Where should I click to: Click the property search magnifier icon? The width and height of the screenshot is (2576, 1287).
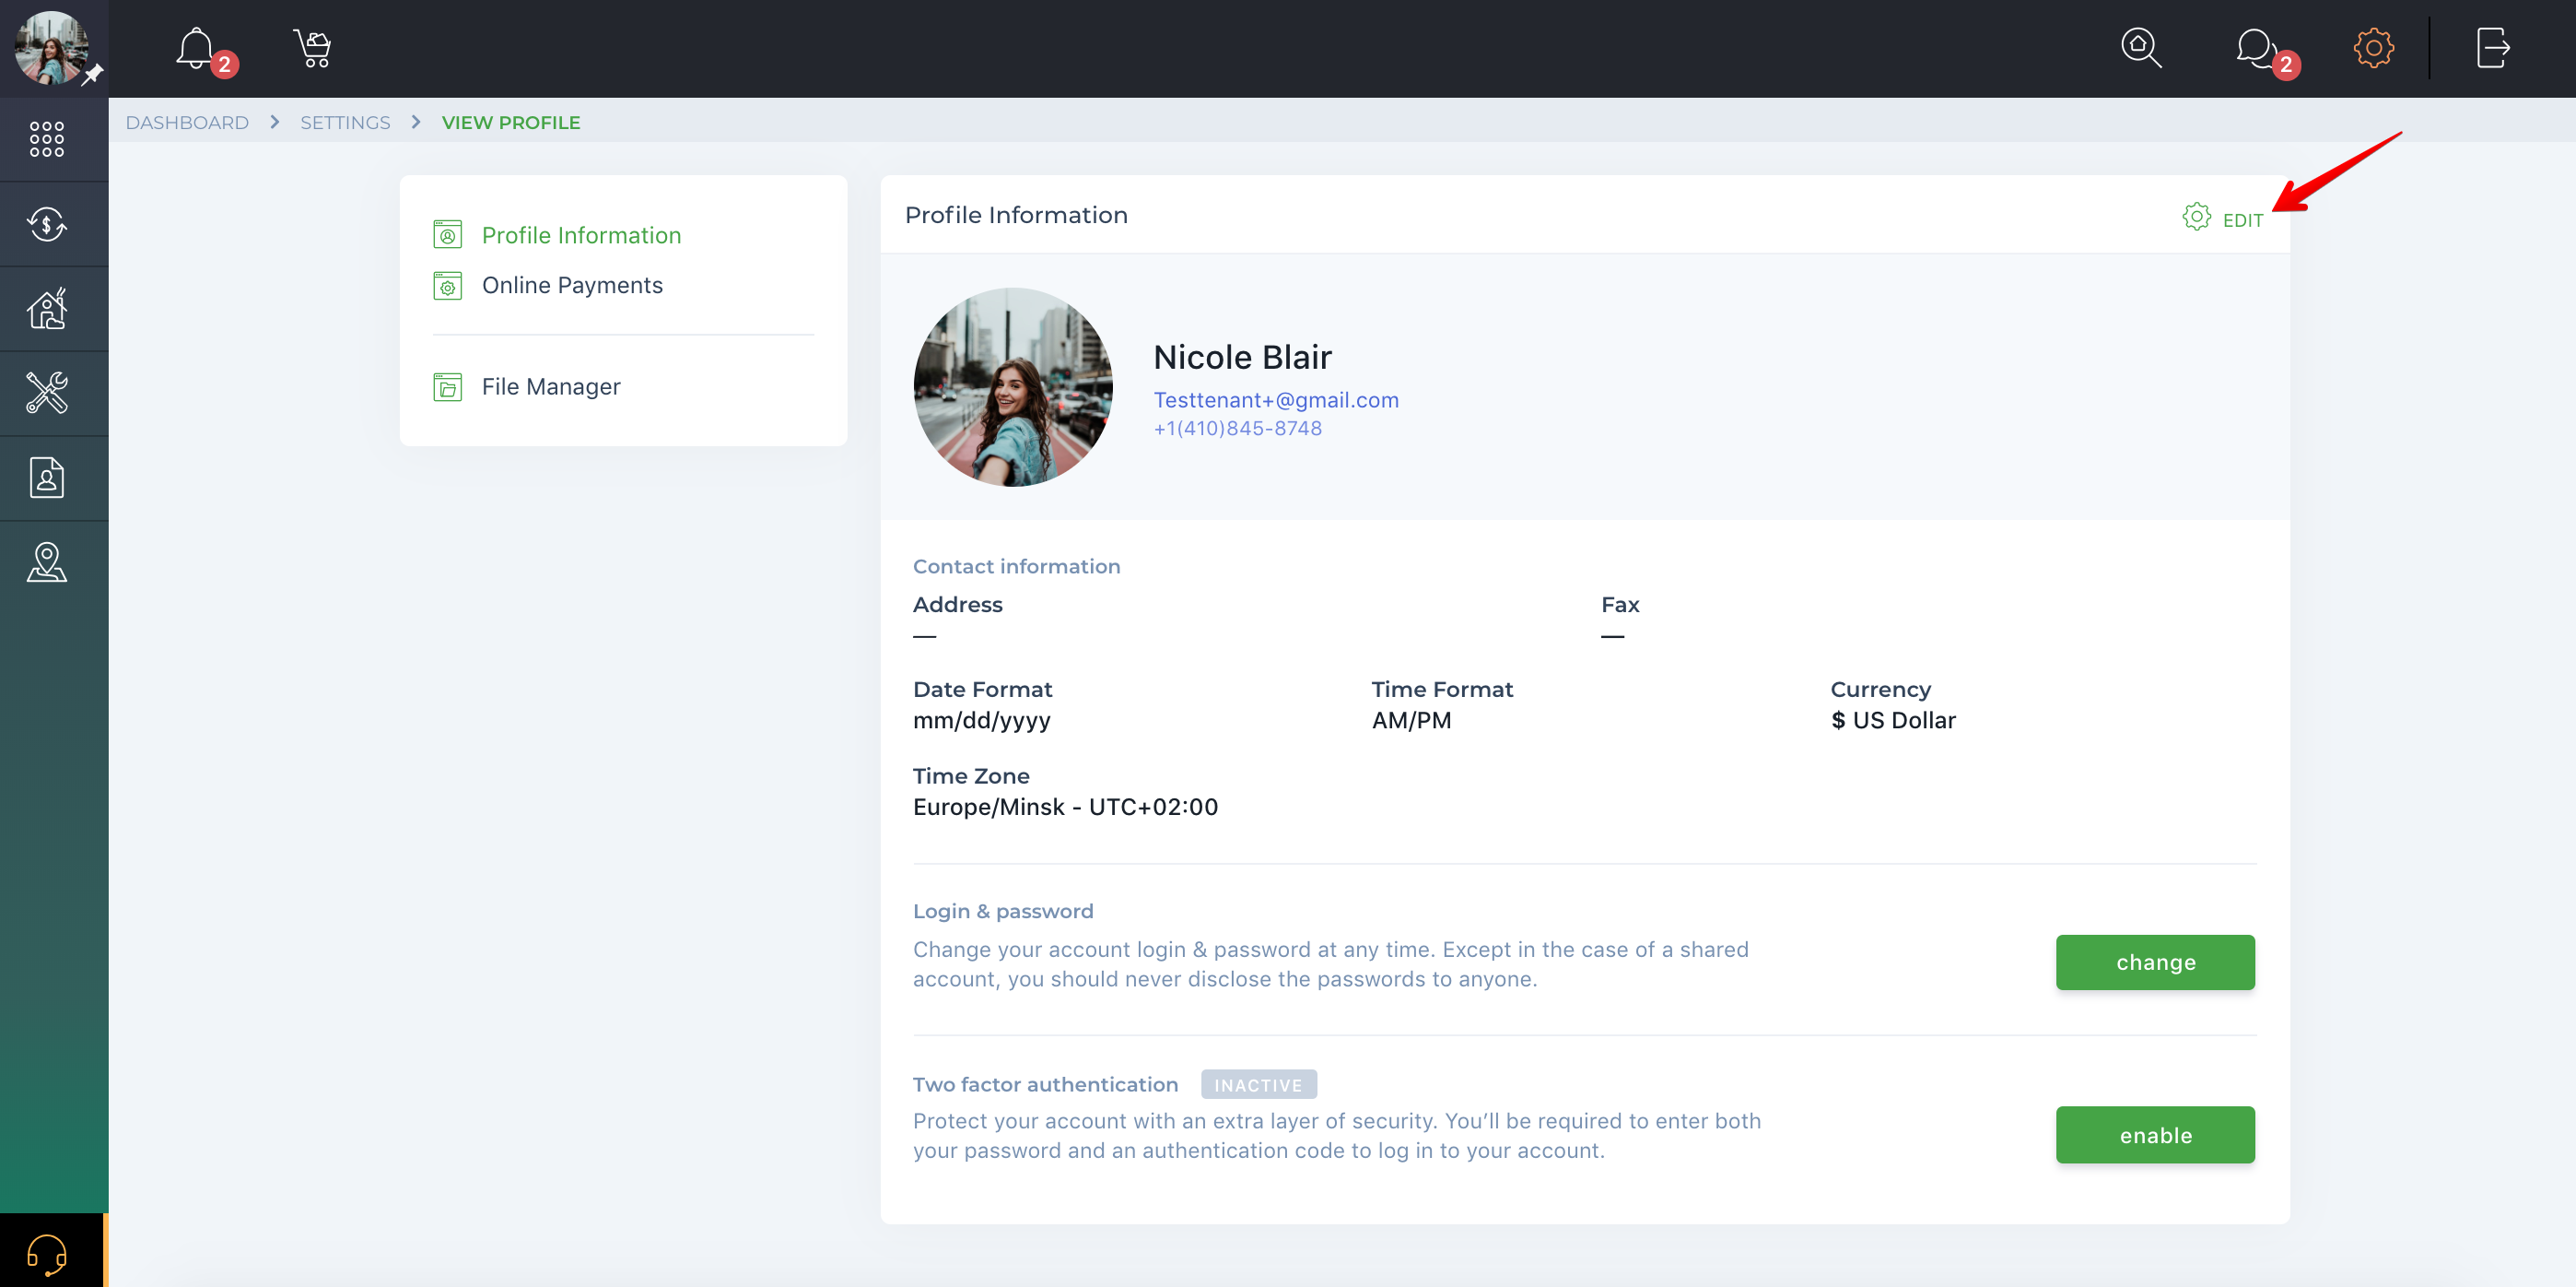2141,47
